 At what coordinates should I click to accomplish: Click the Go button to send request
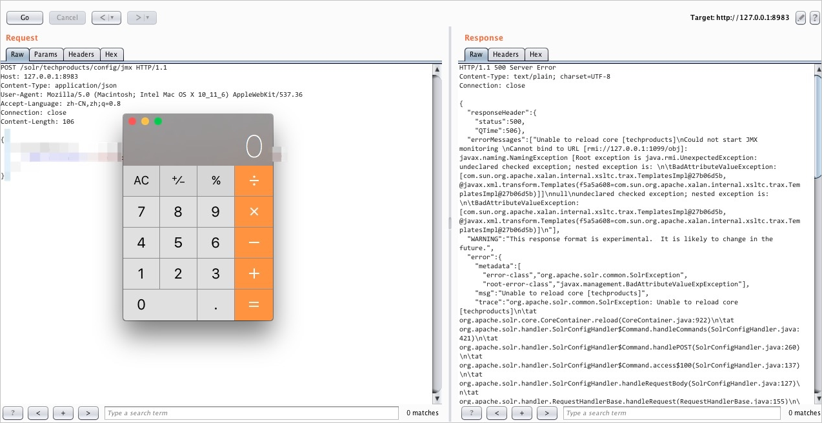pos(25,17)
